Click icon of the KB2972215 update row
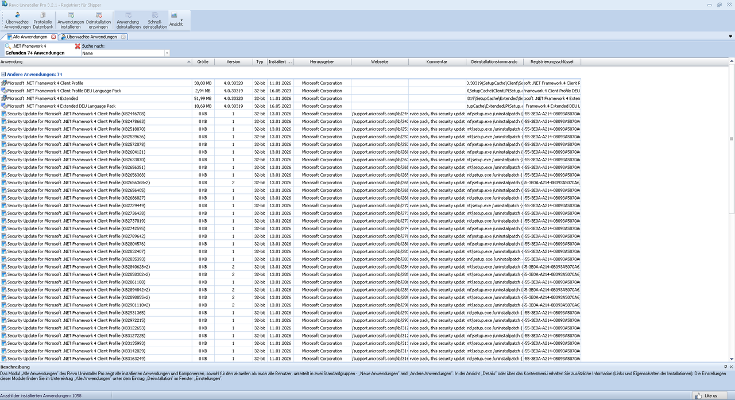Image resolution: width=735 pixels, height=400 pixels. coord(3,320)
